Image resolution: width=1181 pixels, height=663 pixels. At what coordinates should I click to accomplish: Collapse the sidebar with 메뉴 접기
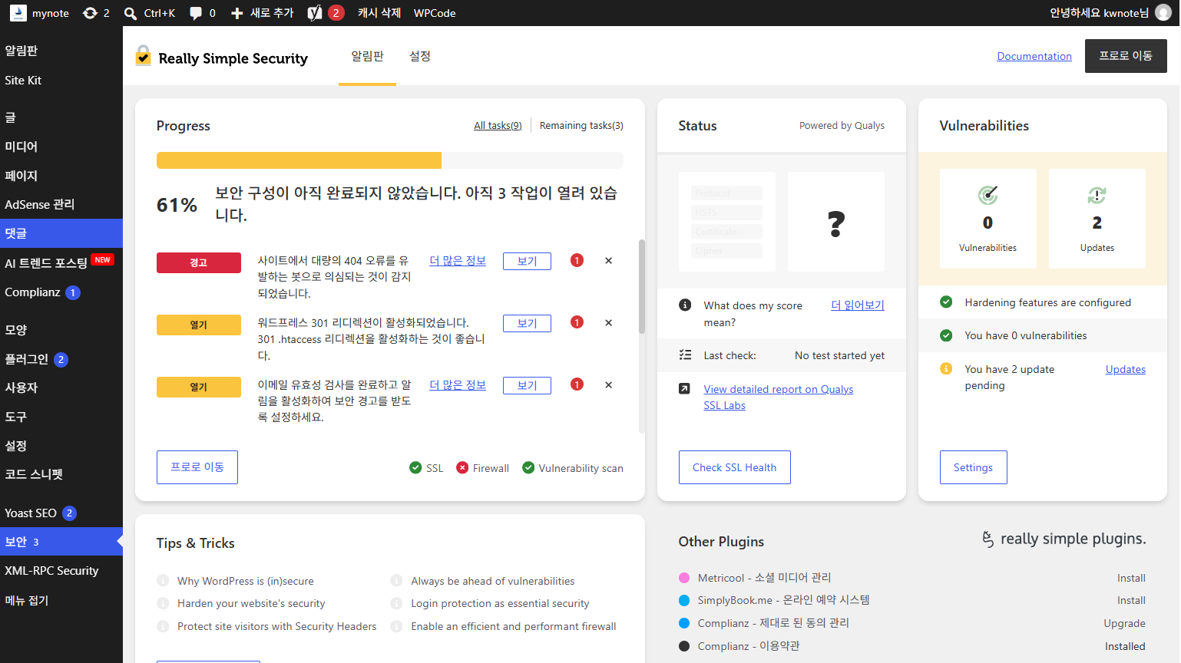tap(61, 600)
